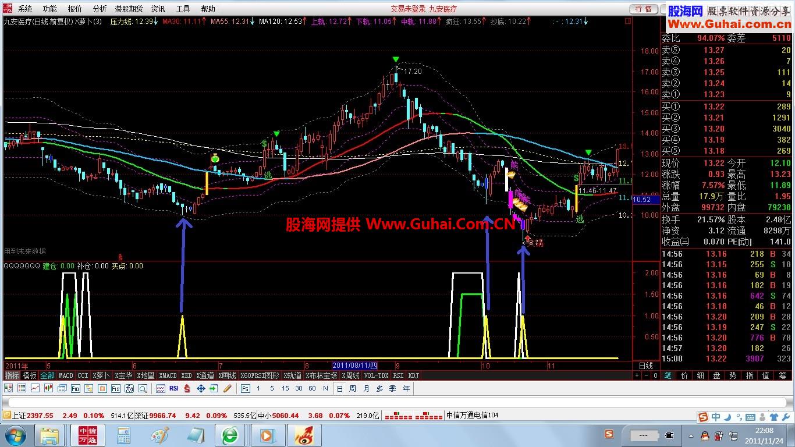This screenshot has width=795, height=447.
Task: Click the Windows Start orb
Action: click(x=15, y=435)
